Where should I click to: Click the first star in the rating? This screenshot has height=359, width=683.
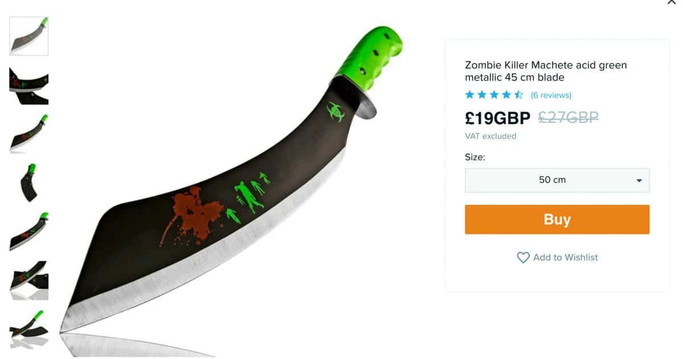470,94
